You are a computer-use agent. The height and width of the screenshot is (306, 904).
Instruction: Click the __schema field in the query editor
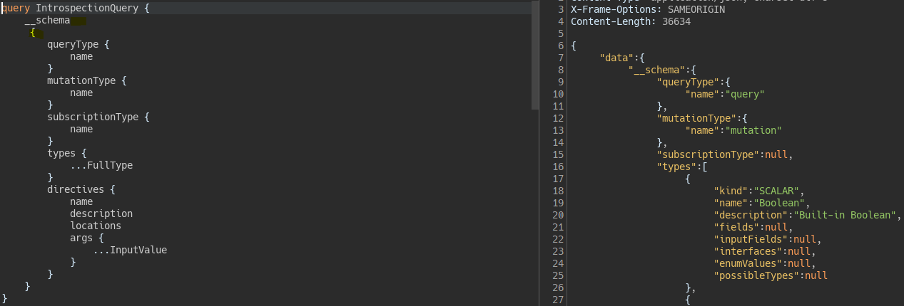[x=47, y=20]
